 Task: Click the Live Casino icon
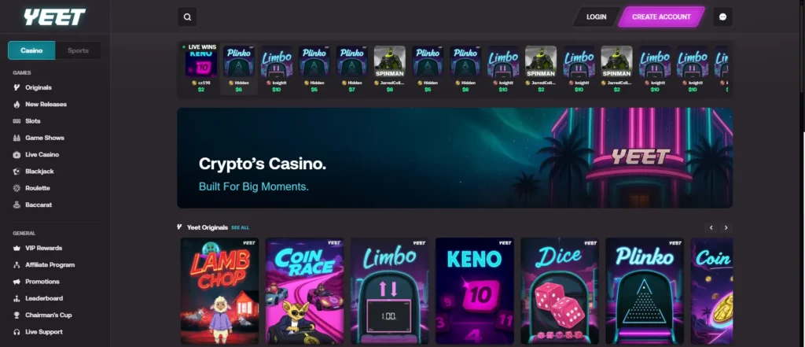click(x=17, y=155)
